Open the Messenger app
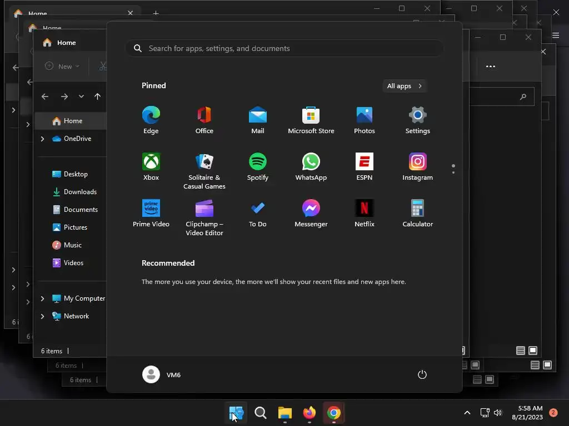Image resolution: width=569 pixels, height=426 pixels. (311, 214)
